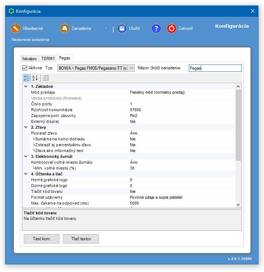Screen dimensions: 264x272
Task: Open help via the question mark icon
Action: (156, 28)
